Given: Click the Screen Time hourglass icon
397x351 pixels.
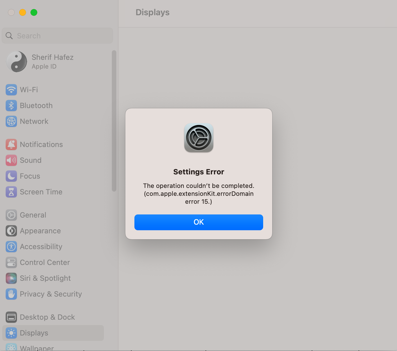Looking at the screenshot, I should (11, 192).
